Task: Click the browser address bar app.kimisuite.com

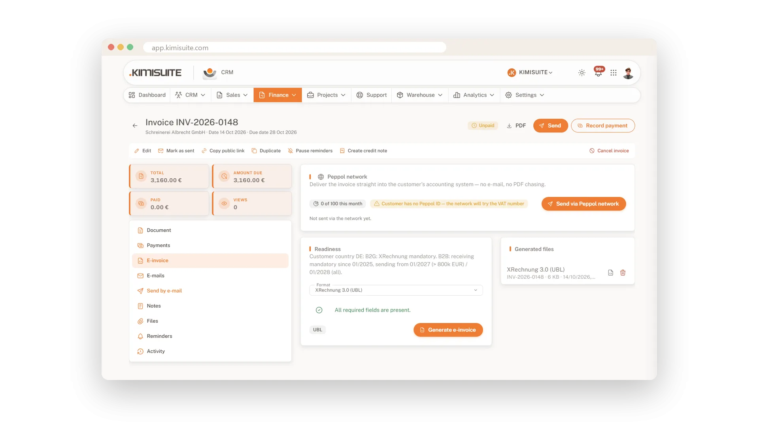Action: pos(295,47)
